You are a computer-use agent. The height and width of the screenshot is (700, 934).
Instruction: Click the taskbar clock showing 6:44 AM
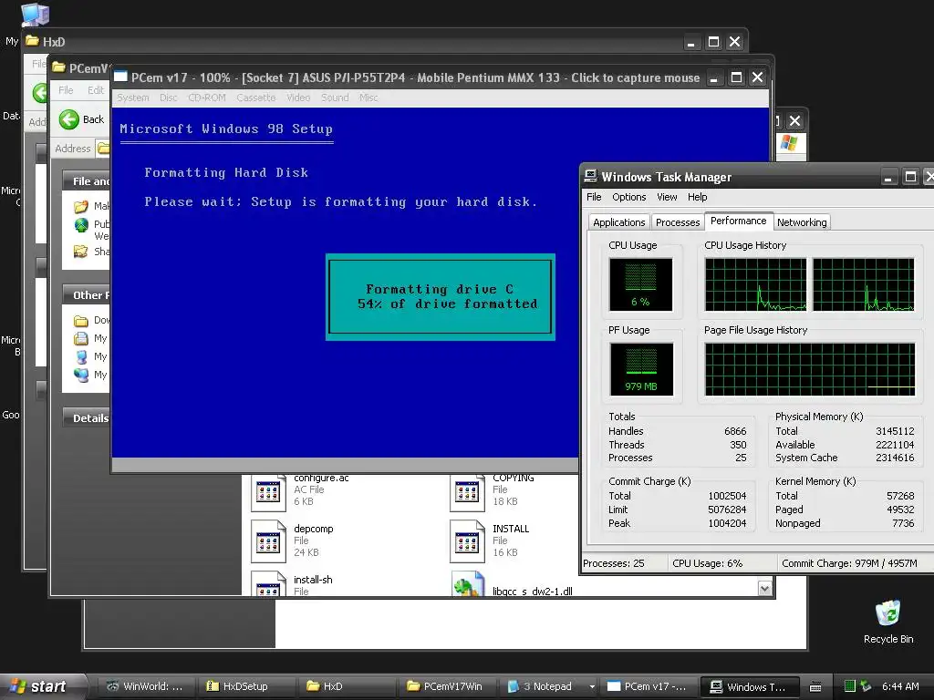click(x=900, y=686)
